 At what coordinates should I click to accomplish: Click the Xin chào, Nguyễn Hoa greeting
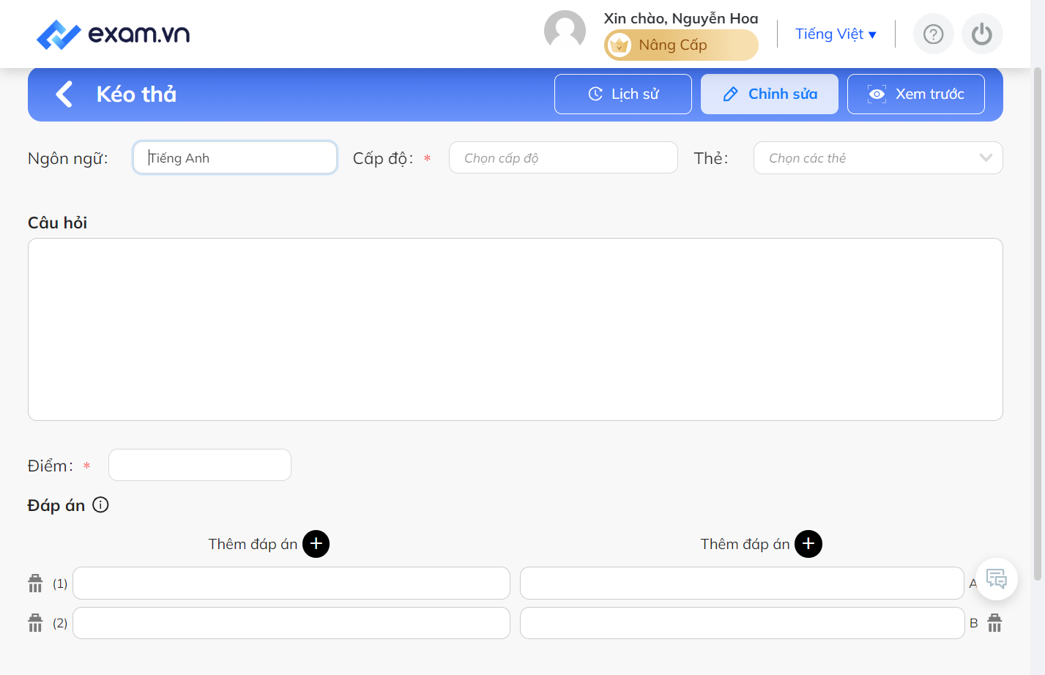click(x=681, y=18)
